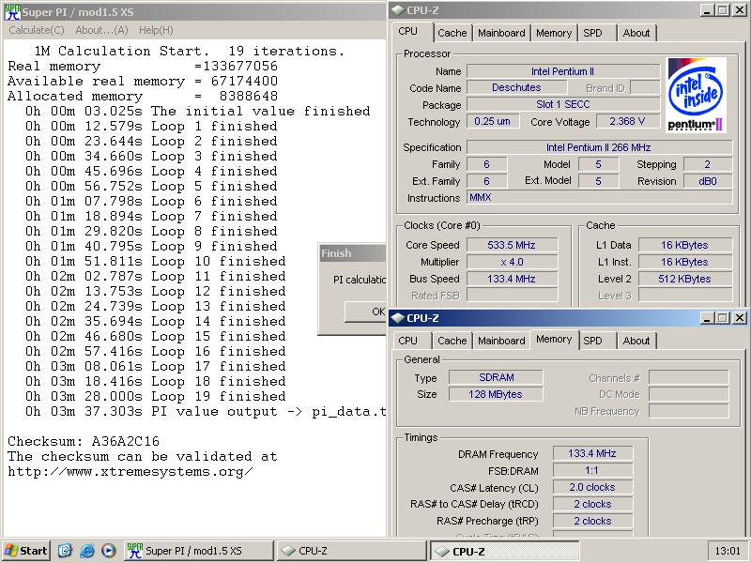751x563 pixels.
Task: Click the xtremesystems.org URL text
Action: click(130, 472)
